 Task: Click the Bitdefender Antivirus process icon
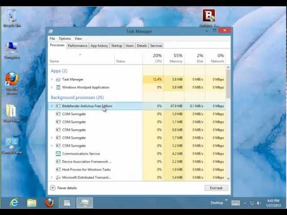click(58, 106)
